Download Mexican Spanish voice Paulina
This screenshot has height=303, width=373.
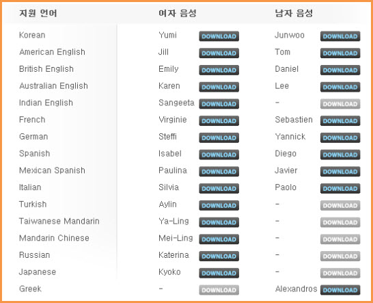click(219, 172)
